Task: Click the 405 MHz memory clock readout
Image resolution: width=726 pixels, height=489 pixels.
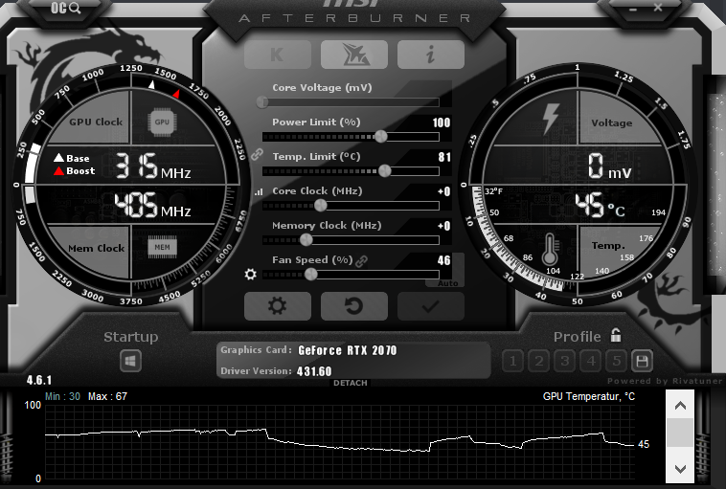Action: pos(153,206)
